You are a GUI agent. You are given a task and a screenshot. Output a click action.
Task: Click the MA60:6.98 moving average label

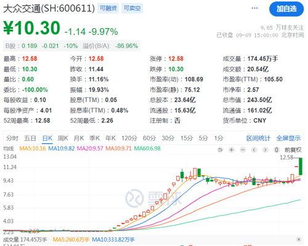click(147, 148)
